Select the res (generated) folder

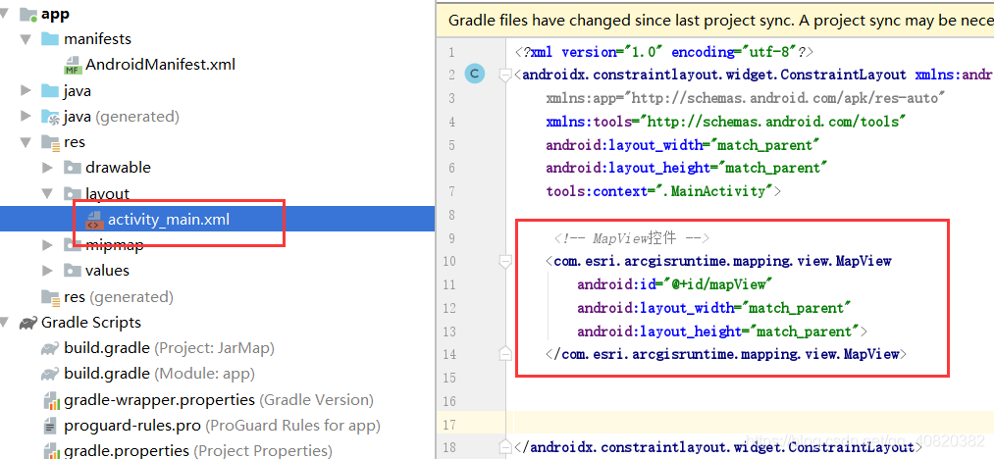[x=119, y=297]
